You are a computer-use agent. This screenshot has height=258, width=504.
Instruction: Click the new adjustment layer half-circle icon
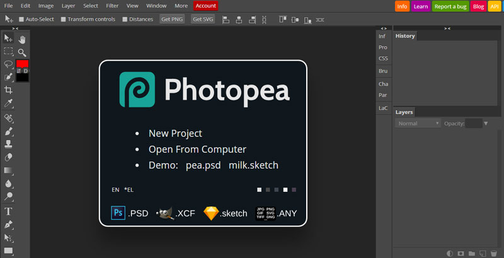[450, 253]
